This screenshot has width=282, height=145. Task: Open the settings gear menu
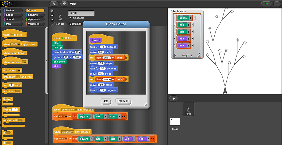pos(64,4)
